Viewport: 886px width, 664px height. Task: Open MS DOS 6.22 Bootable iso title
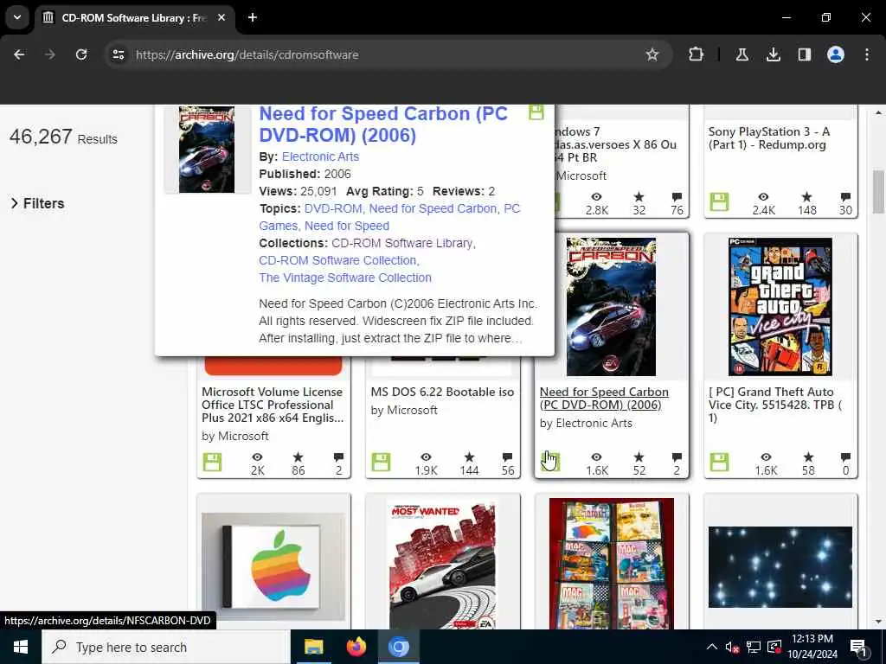pyautogui.click(x=442, y=392)
